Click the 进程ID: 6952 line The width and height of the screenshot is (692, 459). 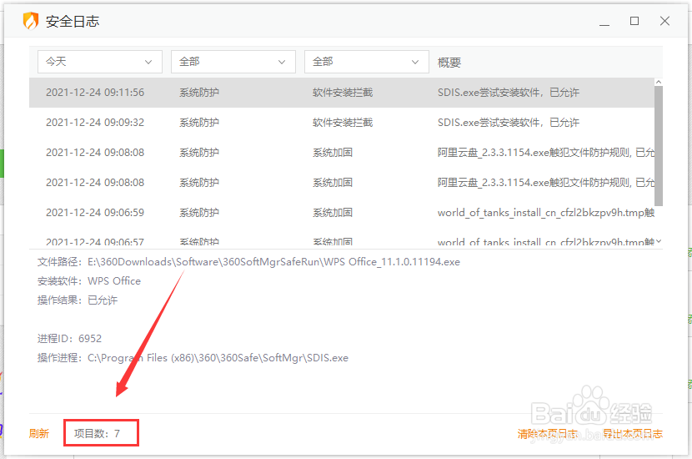pos(69,338)
